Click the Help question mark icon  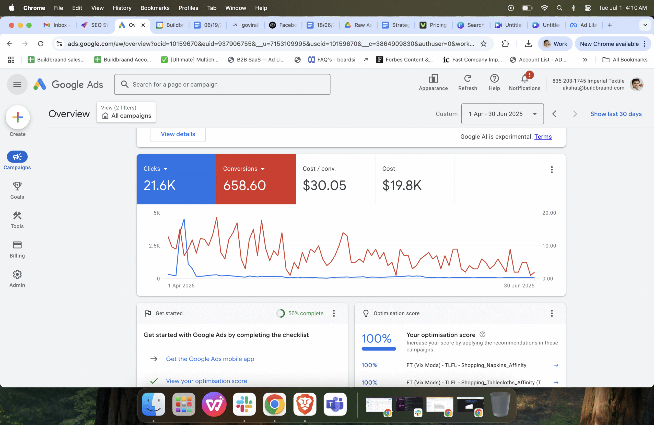pos(494,79)
